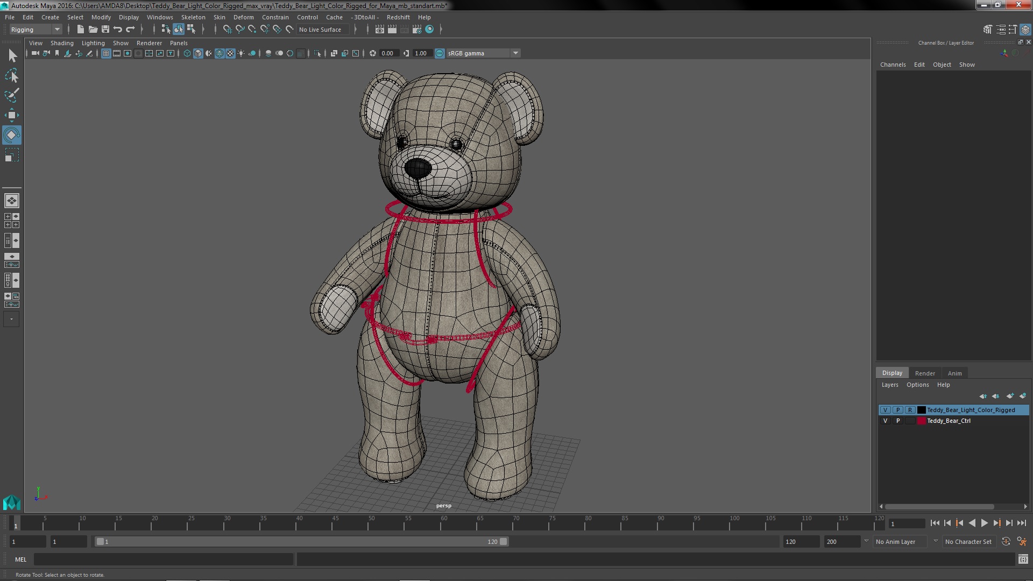
Task: Open the viewport Shading menu
Action: pyautogui.click(x=62, y=43)
